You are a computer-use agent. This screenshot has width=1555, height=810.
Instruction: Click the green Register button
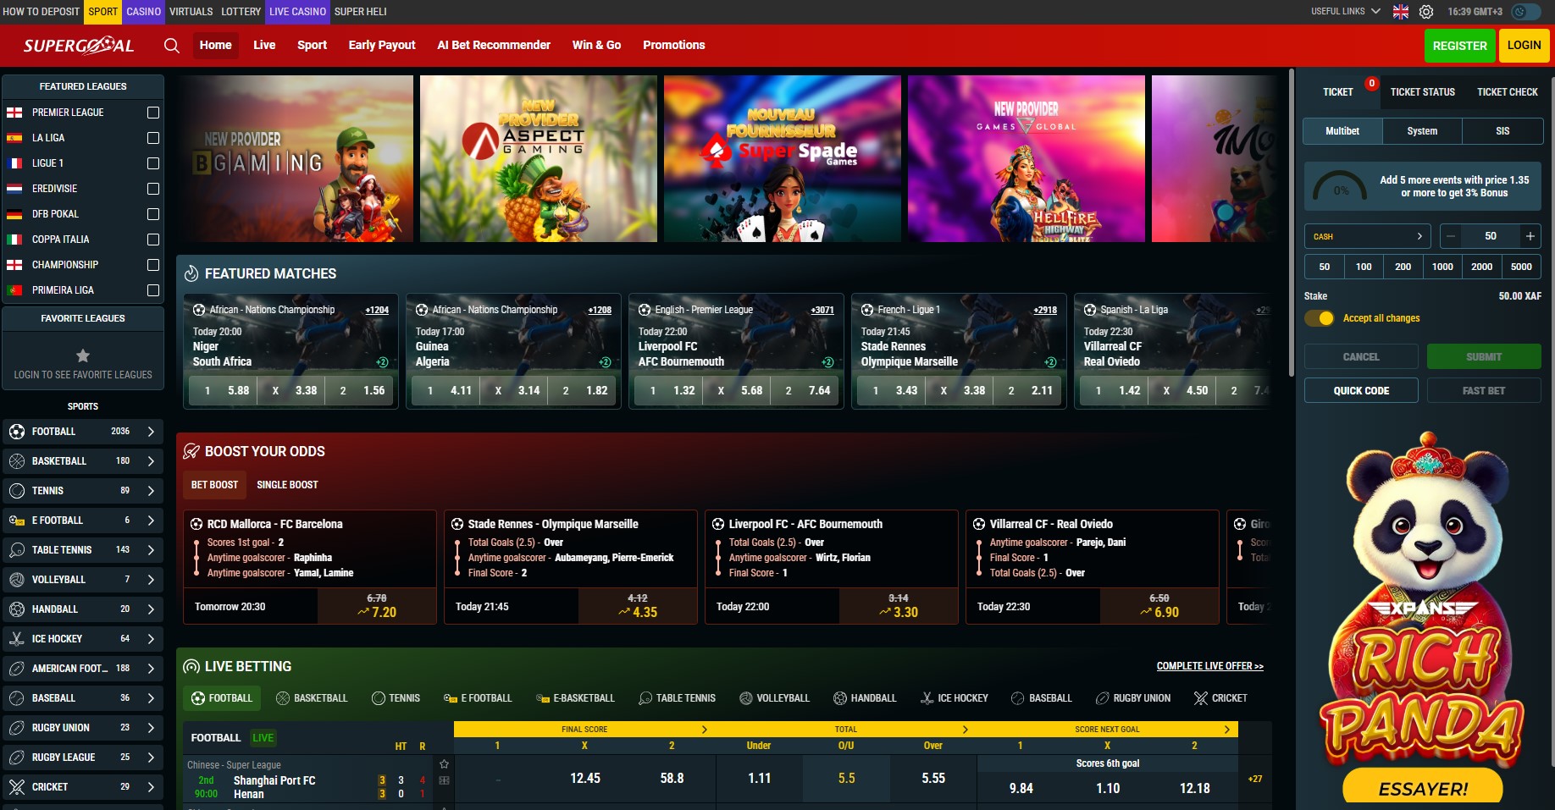click(x=1459, y=46)
